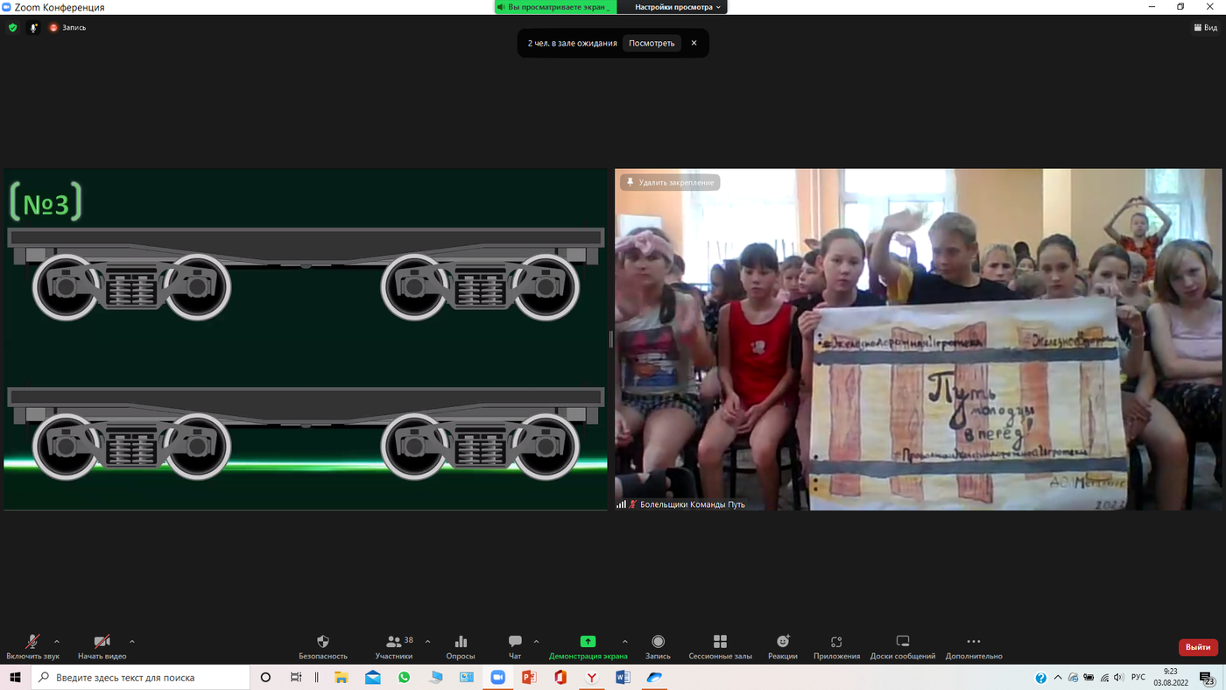Expand audio options arrow beside Включить звук

click(x=57, y=641)
